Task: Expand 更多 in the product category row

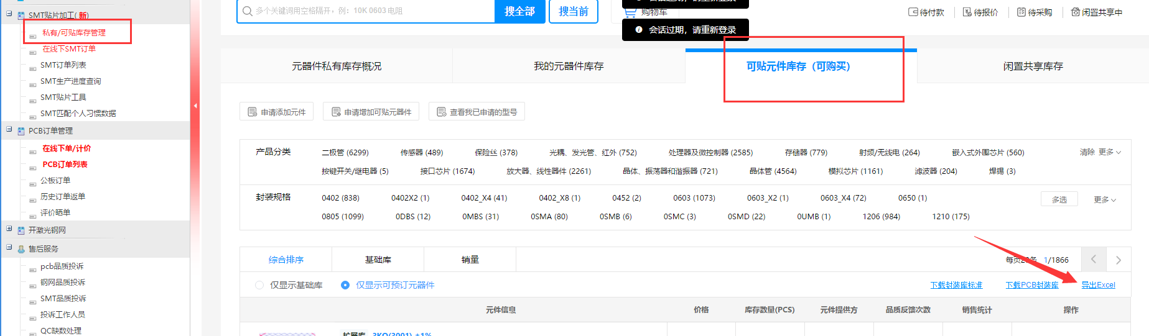Action: click(x=1109, y=152)
